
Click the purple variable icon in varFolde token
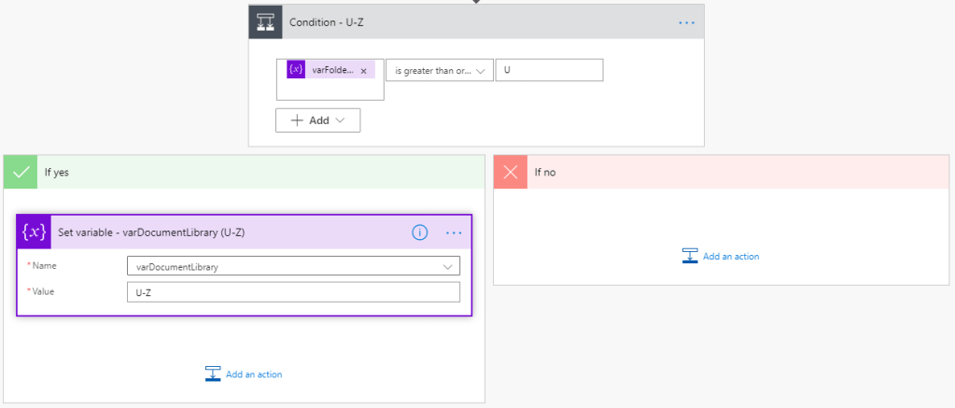click(296, 70)
